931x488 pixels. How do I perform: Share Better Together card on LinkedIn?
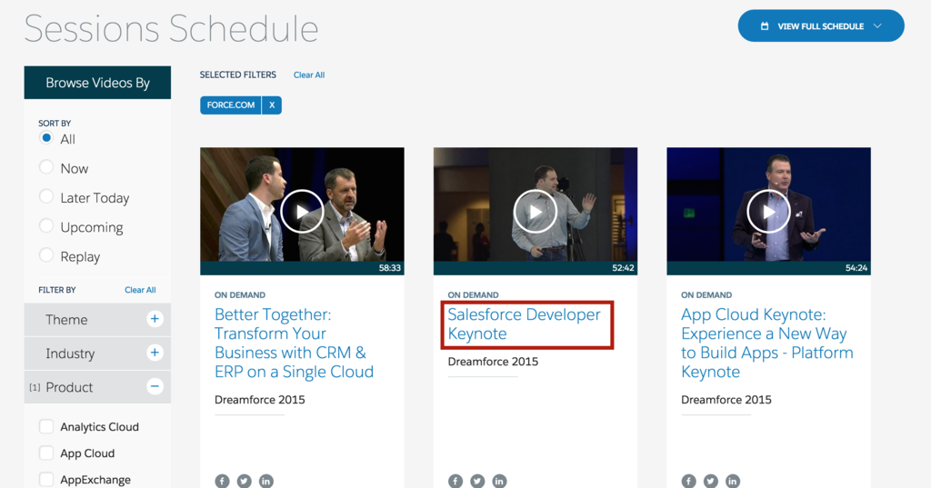[266, 481]
